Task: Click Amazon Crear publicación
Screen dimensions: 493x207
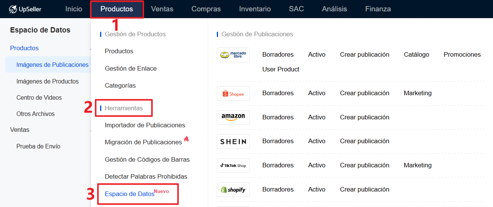Action: (365, 117)
